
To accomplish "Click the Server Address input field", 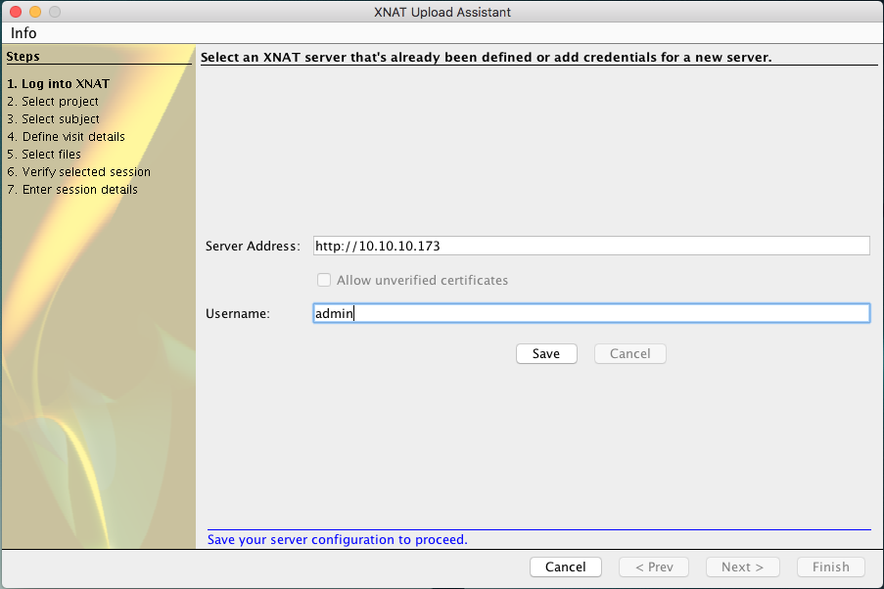I will click(590, 246).
